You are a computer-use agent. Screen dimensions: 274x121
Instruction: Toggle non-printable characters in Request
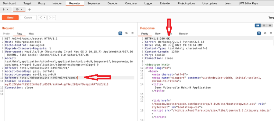126,33
